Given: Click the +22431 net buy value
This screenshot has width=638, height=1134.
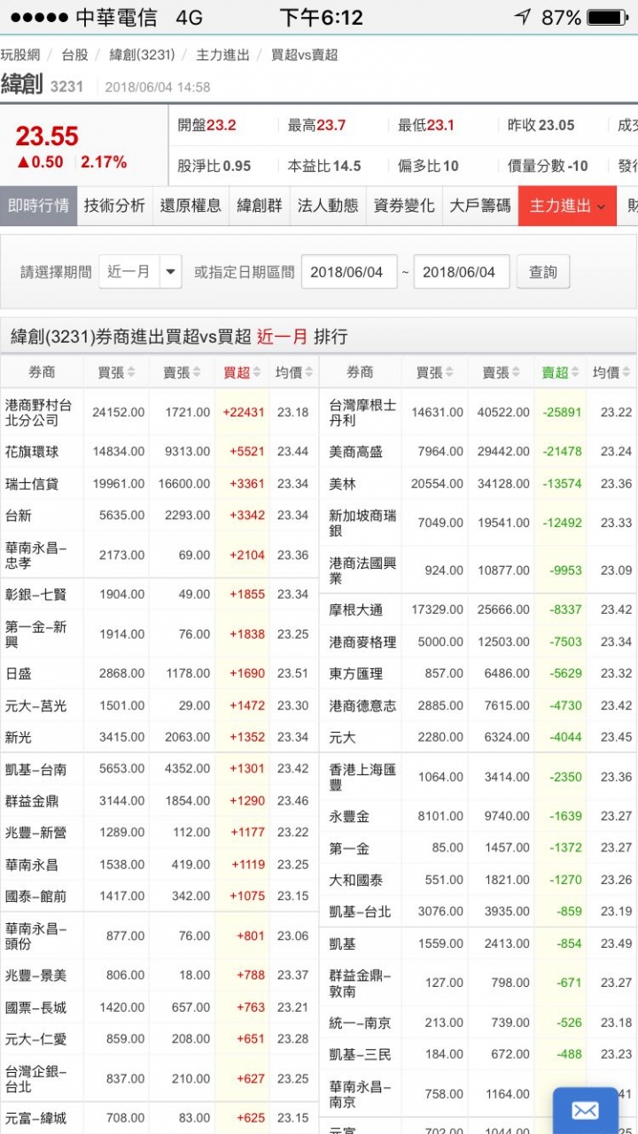Looking at the screenshot, I should 244,413.
